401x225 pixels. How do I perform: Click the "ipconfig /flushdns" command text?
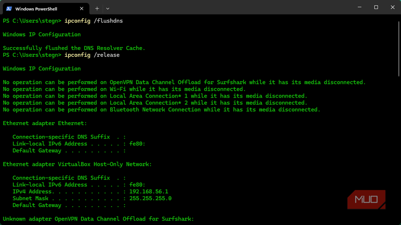coord(93,21)
